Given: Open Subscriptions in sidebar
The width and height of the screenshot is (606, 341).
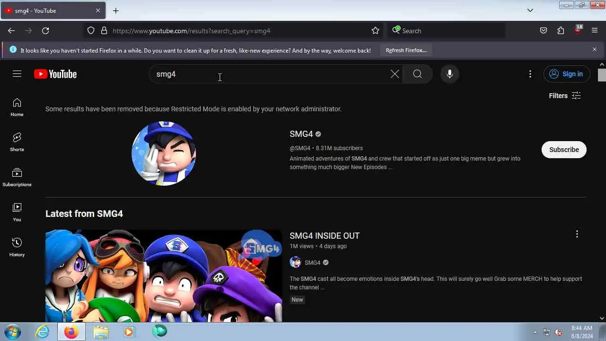Looking at the screenshot, I should (17, 178).
